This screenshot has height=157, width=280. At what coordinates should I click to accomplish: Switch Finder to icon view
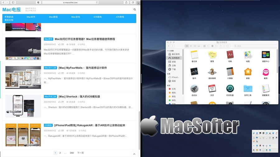(187, 46)
